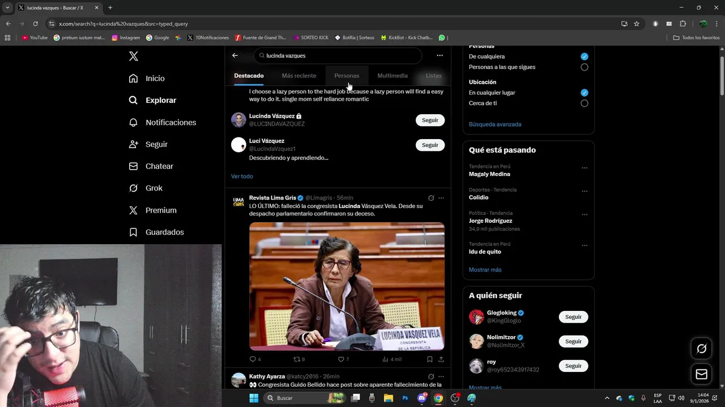Screen dimensions: 725x407
Task: Open SORTEO KICK bookmark
Action: click(311, 38)
